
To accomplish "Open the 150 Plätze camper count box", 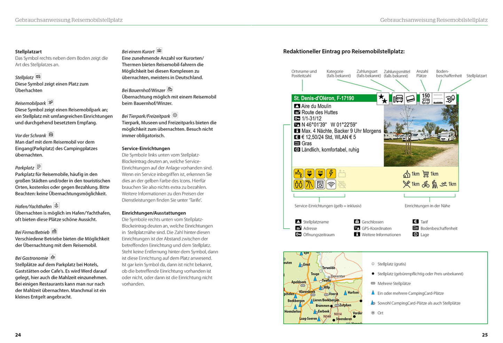I will (425, 98).
